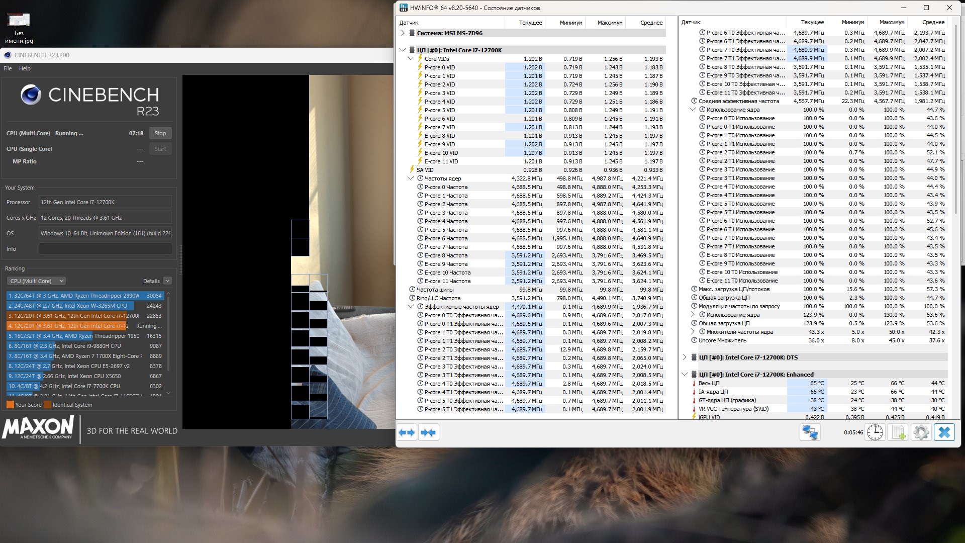This screenshot has height=543, width=965.
Task: Open the remote network monitoring icon
Action: (x=810, y=432)
